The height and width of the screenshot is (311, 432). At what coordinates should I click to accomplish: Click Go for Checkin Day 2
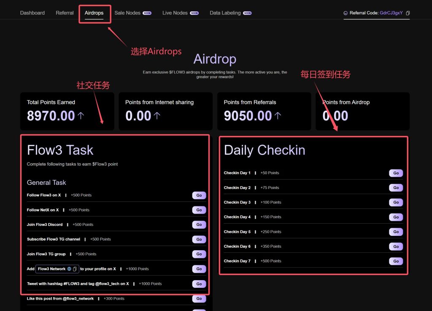396,188
